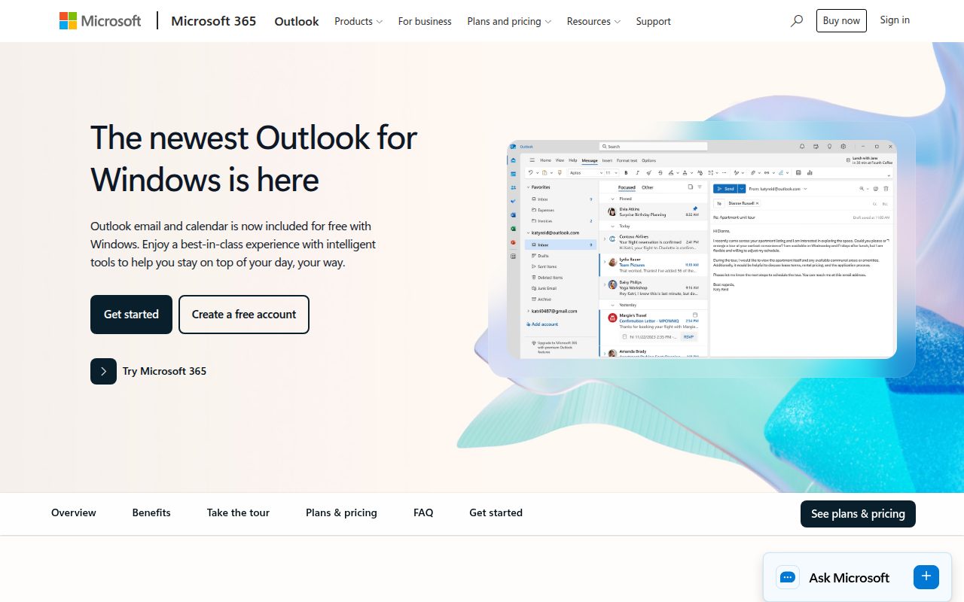Screen dimensions: 964x602
Task: Open the search magnifier icon
Action: pos(796,21)
